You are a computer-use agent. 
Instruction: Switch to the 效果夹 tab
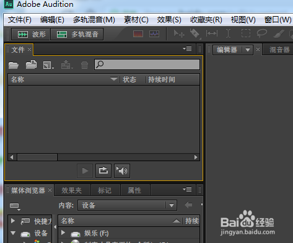pos(72,190)
